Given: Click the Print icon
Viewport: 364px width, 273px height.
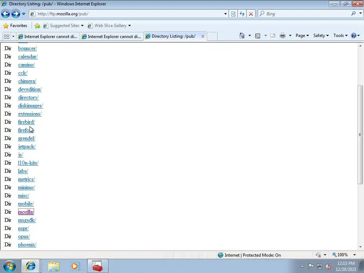Looking at the screenshot, I should click(x=282, y=36).
